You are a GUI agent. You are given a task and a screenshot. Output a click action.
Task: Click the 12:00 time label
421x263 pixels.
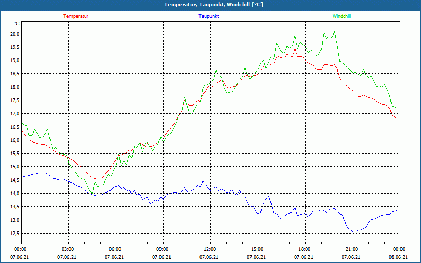(x=209, y=249)
